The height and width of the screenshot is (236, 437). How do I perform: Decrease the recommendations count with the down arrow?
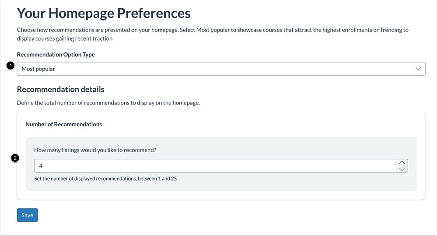402,169
